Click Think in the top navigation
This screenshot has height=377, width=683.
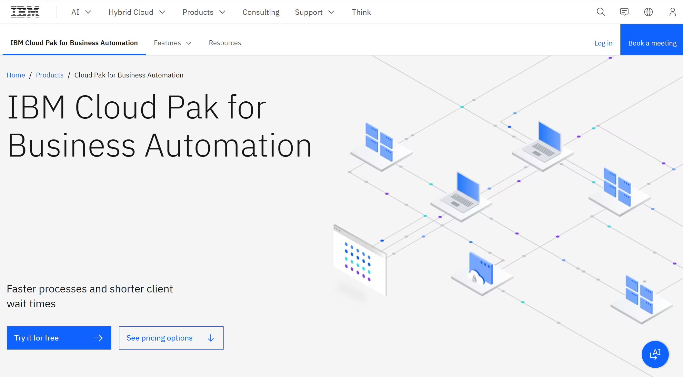[x=361, y=12]
